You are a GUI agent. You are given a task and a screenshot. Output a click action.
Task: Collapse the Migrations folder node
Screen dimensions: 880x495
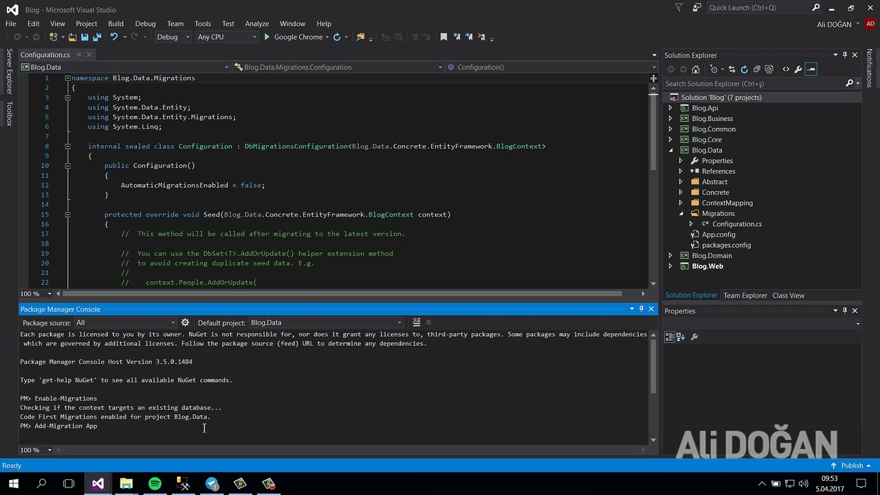(681, 213)
